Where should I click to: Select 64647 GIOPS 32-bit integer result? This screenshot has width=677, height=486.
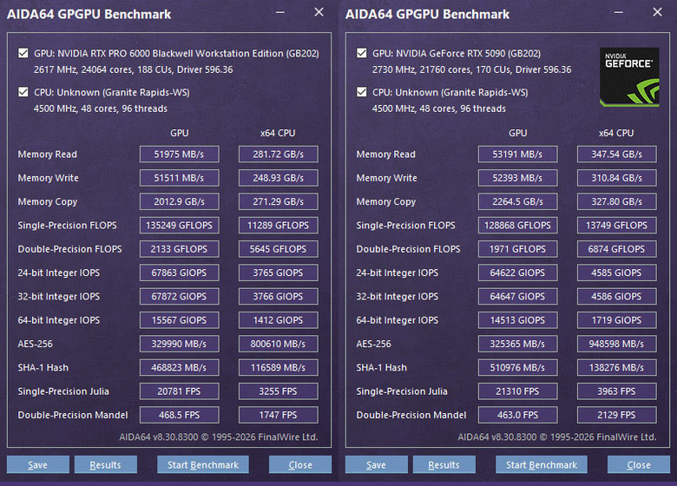point(517,297)
